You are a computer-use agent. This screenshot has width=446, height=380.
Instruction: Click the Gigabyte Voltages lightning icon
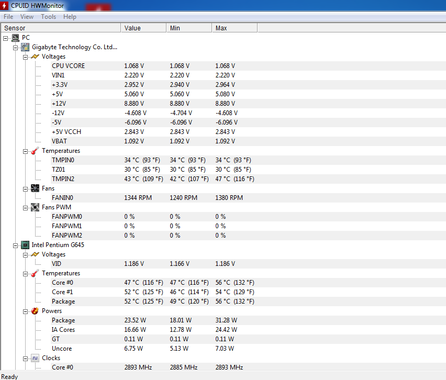pos(35,57)
